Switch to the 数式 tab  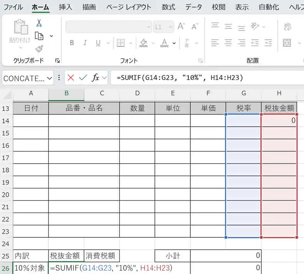click(x=169, y=7)
